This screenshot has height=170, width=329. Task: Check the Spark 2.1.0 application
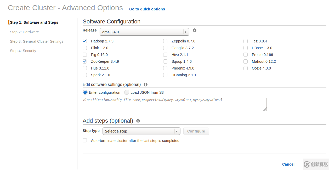85,75
